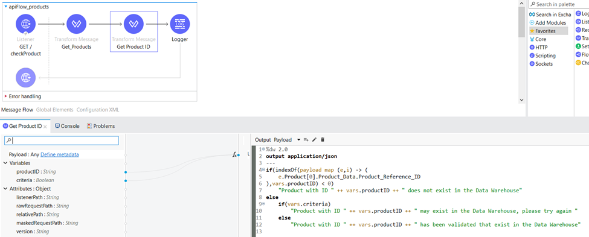Collapse the Attributes : Object tree node
589x237 pixels.
point(5,189)
